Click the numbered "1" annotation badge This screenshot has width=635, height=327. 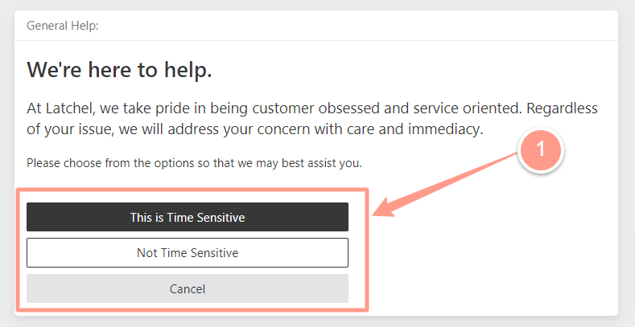[x=541, y=150]
